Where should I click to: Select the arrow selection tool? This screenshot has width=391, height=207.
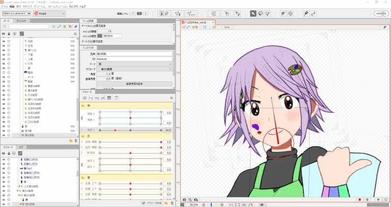[x=253, y=13]
